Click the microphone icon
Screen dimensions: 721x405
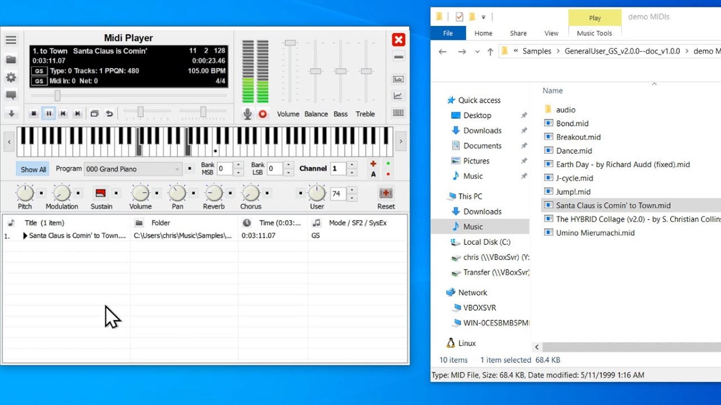click(x=247, y=114)
